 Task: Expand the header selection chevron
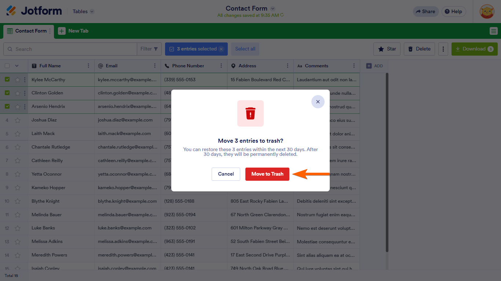point(17,66)
